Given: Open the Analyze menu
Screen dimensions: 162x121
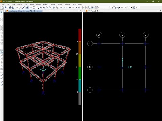Looking at the screenshot, I should [x=46, y=4].
